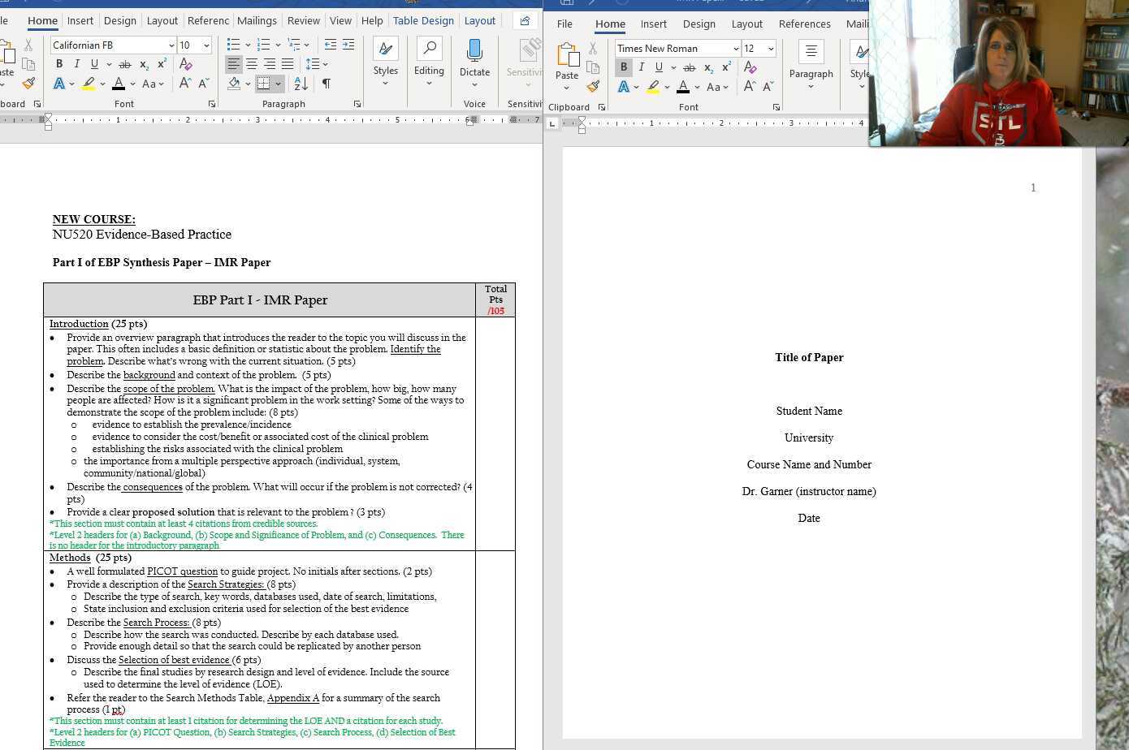Viewport: 1129px width, 750px height.
Task: Enable Italic formatting
Action: (76, 64)
